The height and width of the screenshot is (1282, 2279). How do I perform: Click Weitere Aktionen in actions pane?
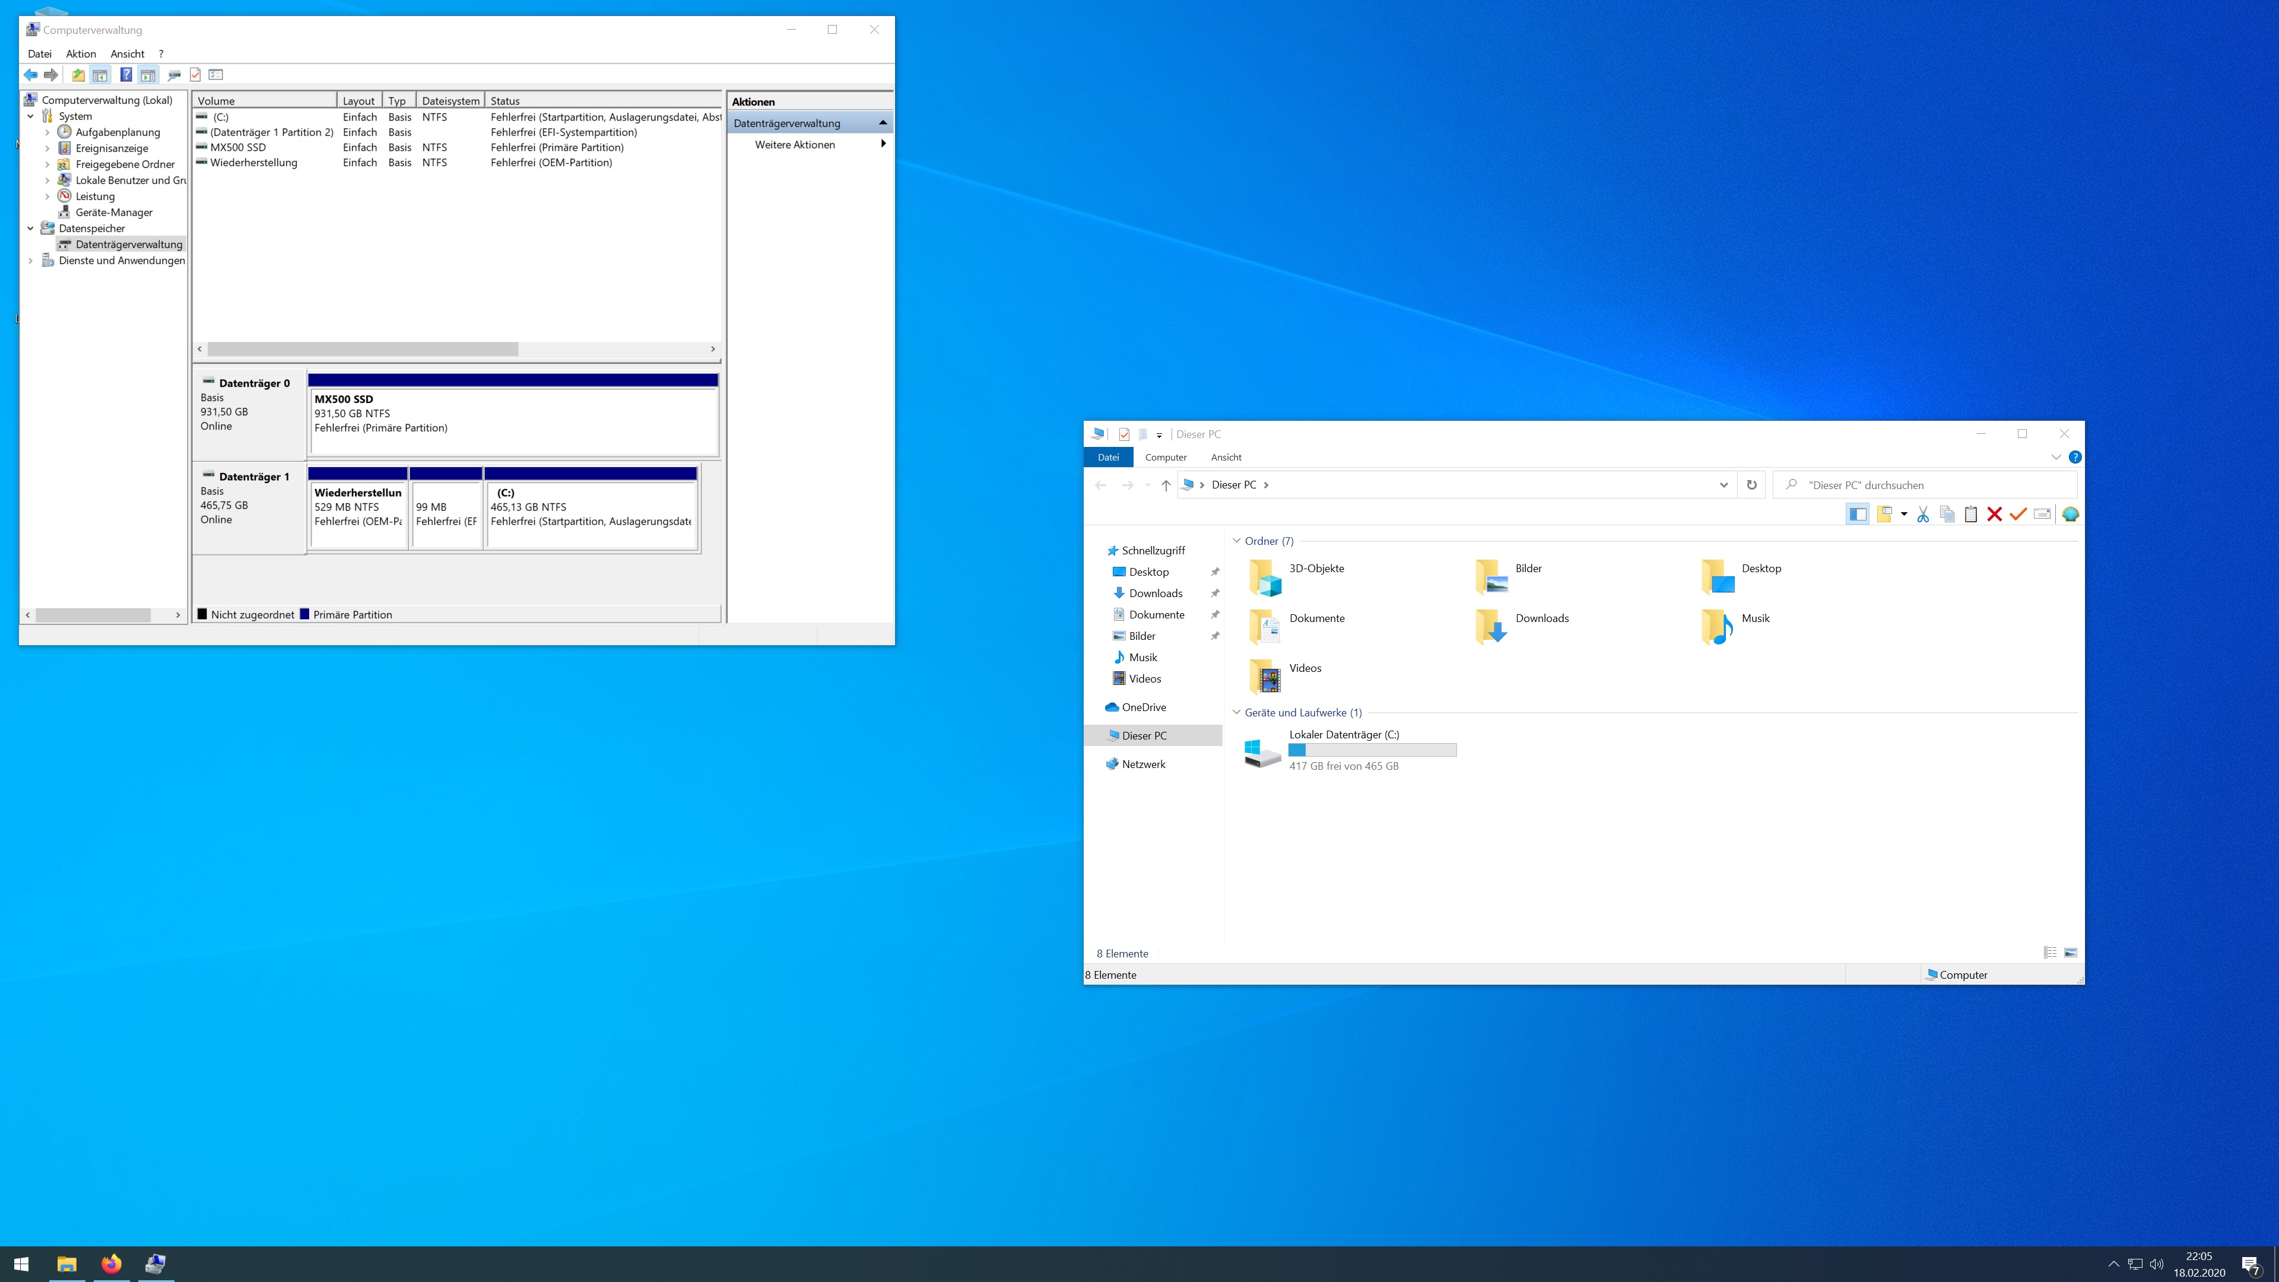point(795,144)
